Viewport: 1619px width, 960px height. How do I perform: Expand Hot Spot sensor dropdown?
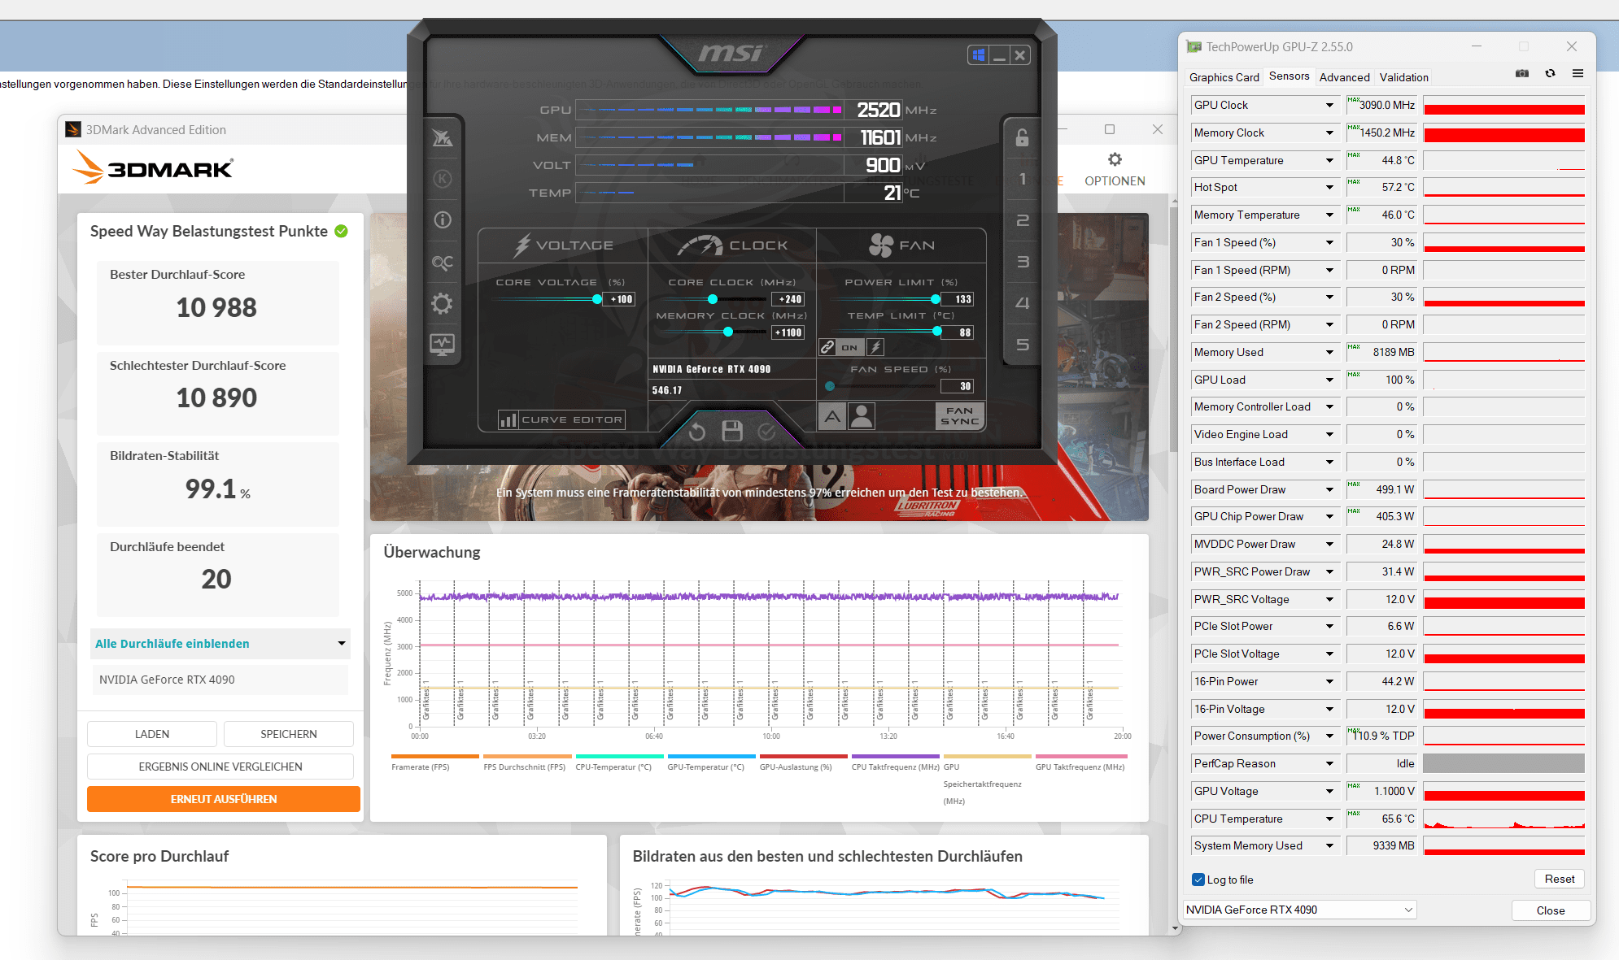pyautogui.click(x=1329, y=187)
